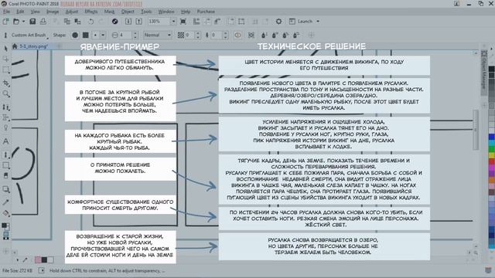Pick the blue swatch in color palette

492,137
